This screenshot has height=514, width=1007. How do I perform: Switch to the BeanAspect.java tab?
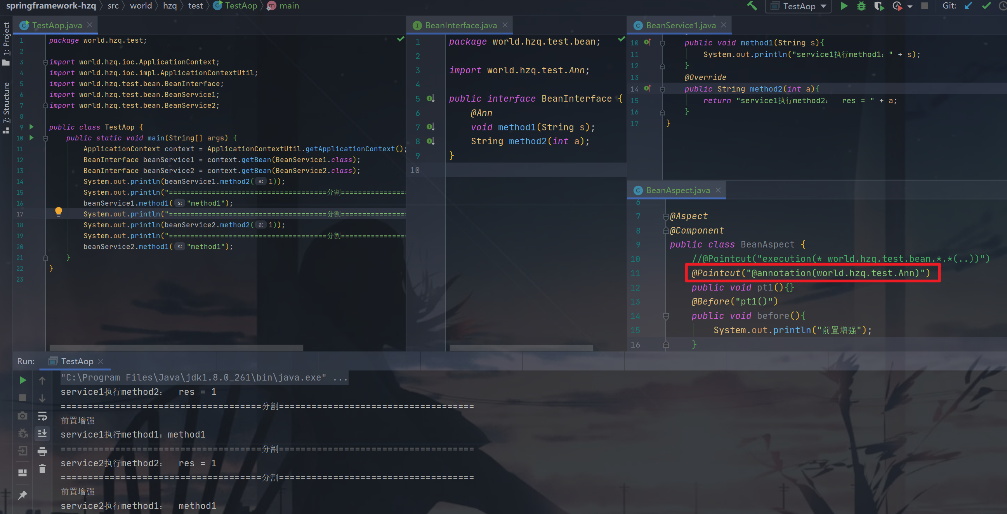coord(677,190)
